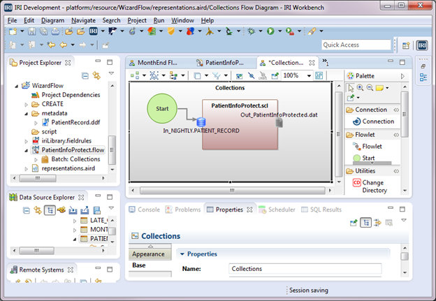This screenshot has height=301, width=436.
Task: Click the Project Explorer horizontal scrollbar thumb
Action: pos(38,178)
